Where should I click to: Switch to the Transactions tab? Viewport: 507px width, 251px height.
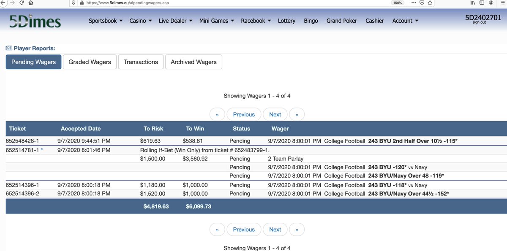pyautogui.click(x=141, y=62)
